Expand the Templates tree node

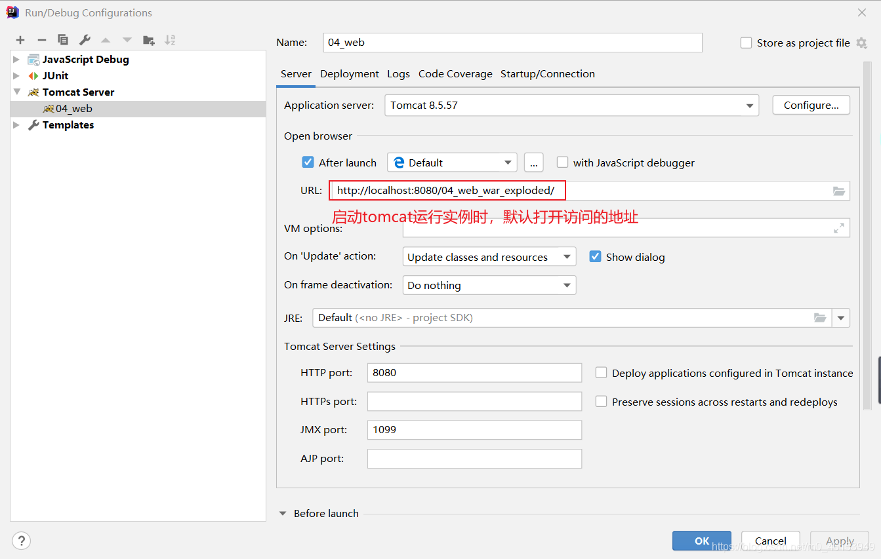click(17, 125)
